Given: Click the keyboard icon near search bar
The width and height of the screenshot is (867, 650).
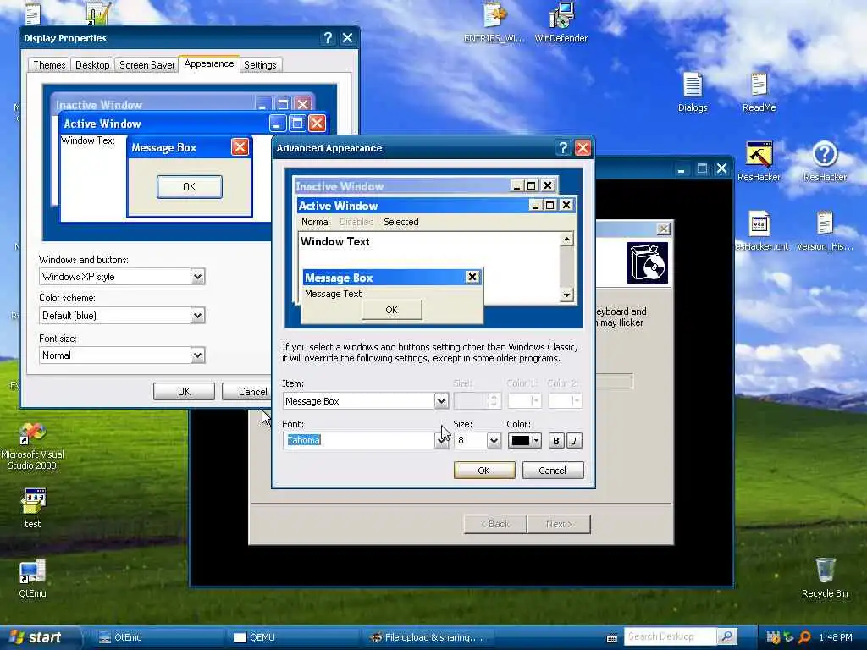Looking at the screenshot, I should [x=612, y=638].
